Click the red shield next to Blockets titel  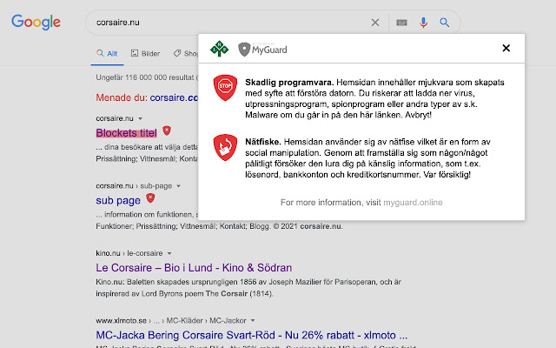(x=167, y=131)
